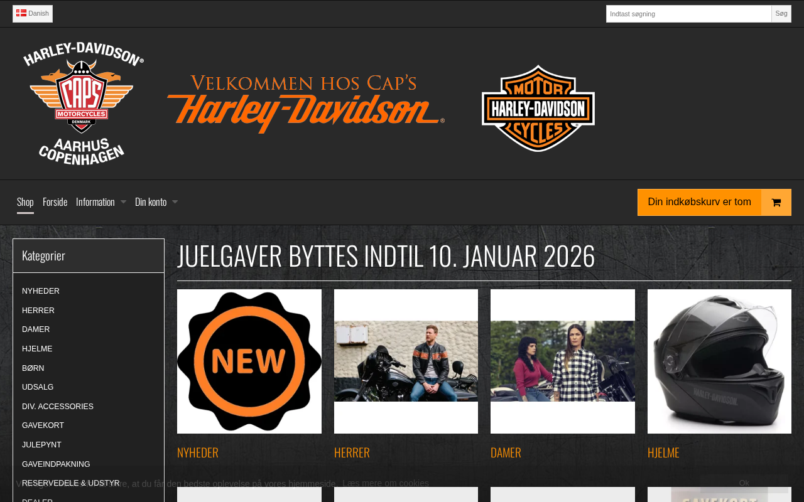Open the GAVEKORT category
The height and width of the screenshot is (502, 804).
click(x=43, y=425)
